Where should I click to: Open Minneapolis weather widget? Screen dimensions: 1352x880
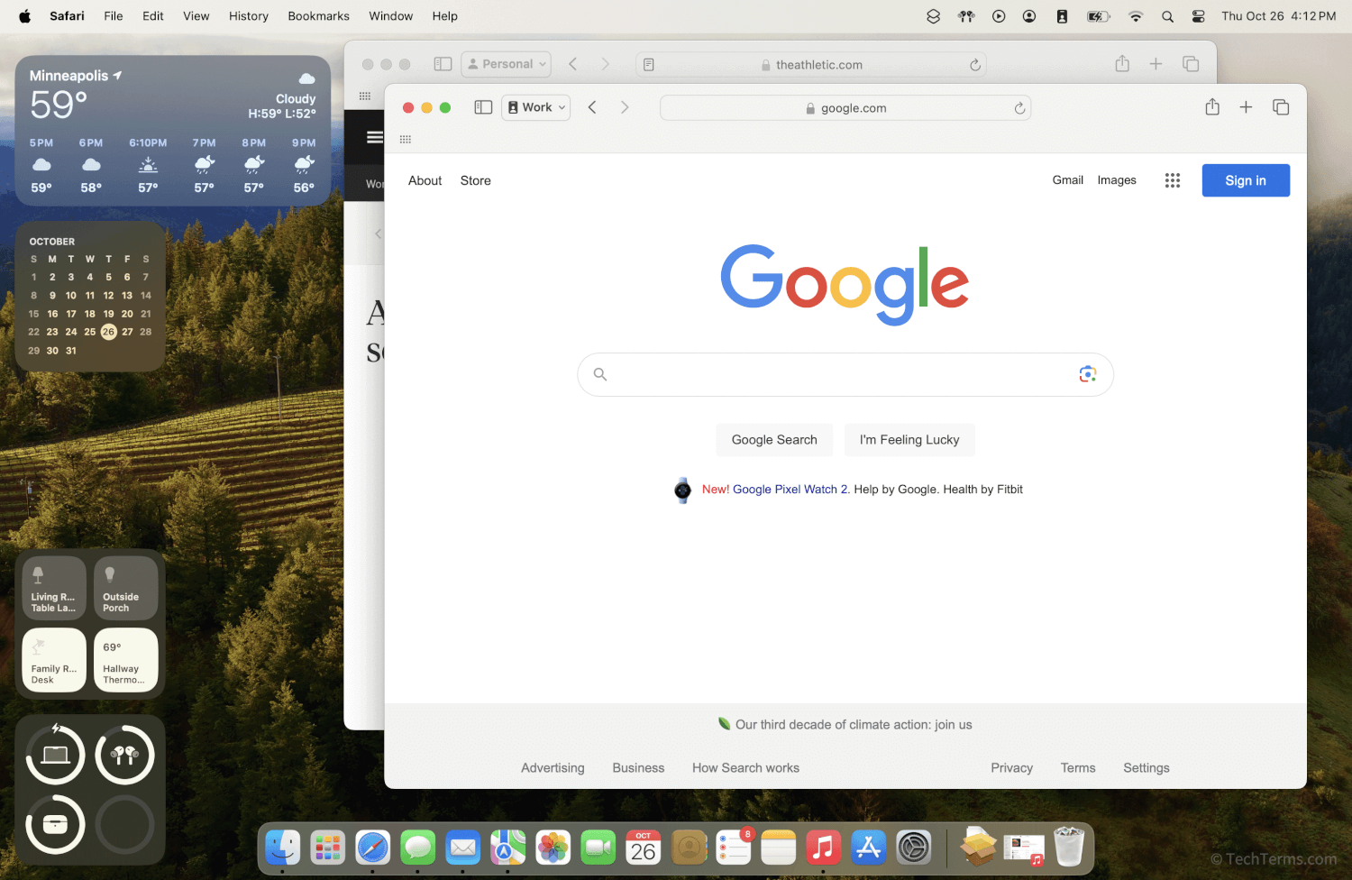[173, 131]
